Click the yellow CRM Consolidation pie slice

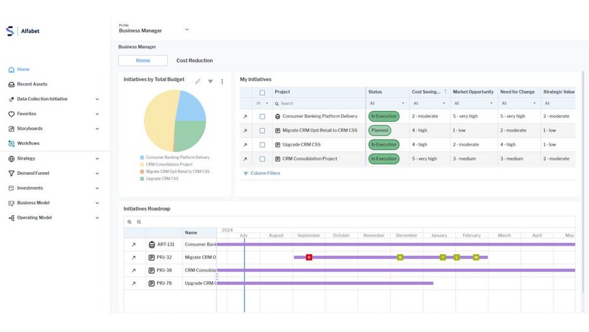(158, 120)
